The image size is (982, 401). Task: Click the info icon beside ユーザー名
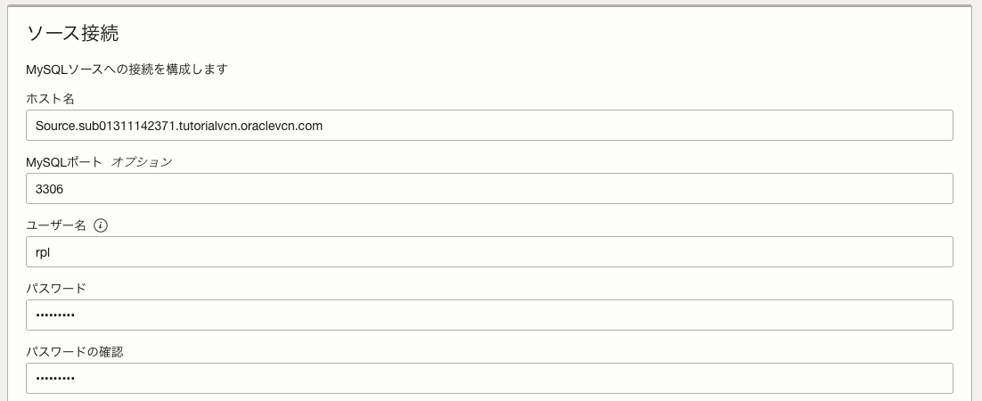point(101,225)
